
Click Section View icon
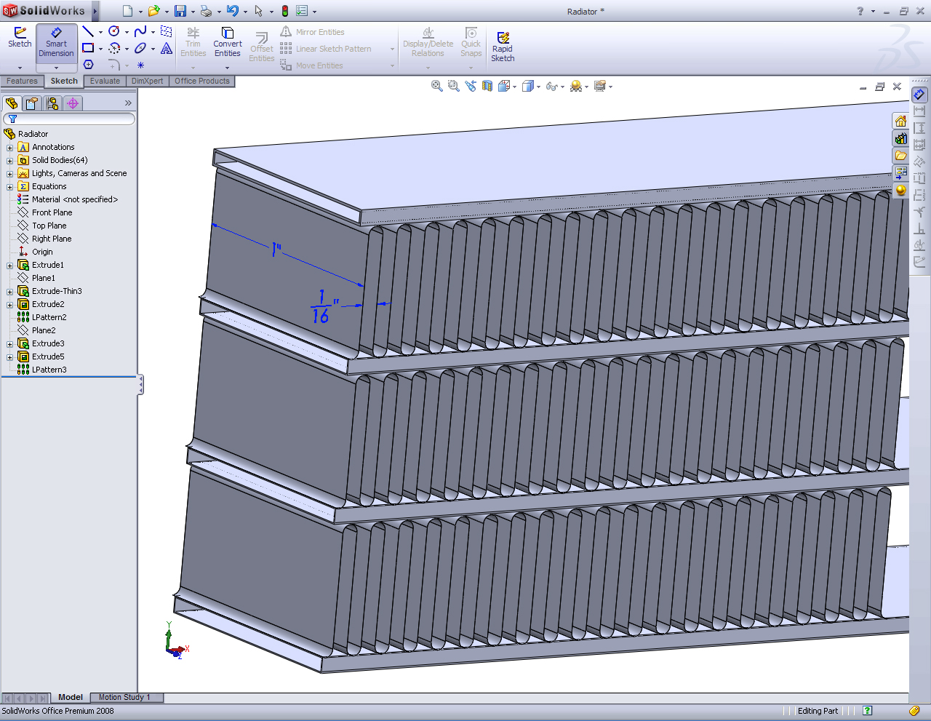click(487, 86)
